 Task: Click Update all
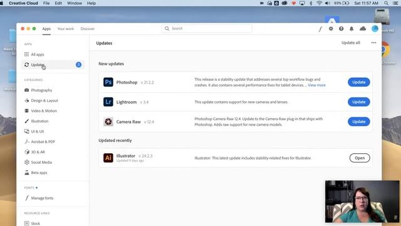351,43
